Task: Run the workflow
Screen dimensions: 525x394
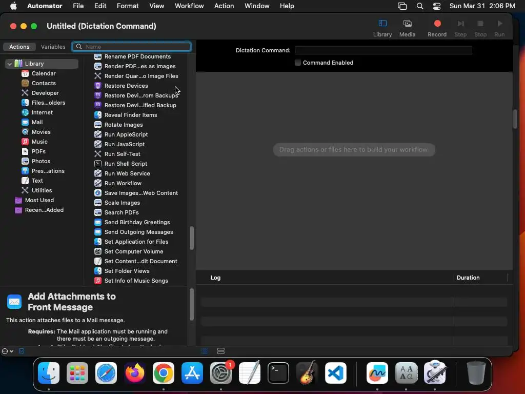Action: (499, 28)
